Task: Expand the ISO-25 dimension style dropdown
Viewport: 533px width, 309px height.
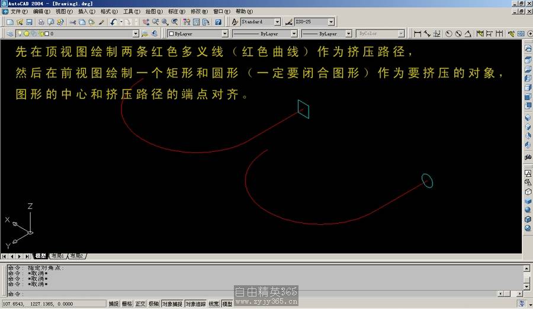Action: pos(331,22)
